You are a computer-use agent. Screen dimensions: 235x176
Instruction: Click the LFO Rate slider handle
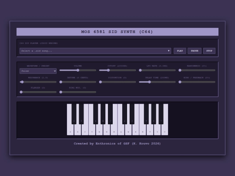[140, 70]
